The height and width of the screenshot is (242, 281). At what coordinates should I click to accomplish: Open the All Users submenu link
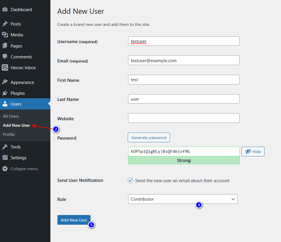(x=11, y=116)
